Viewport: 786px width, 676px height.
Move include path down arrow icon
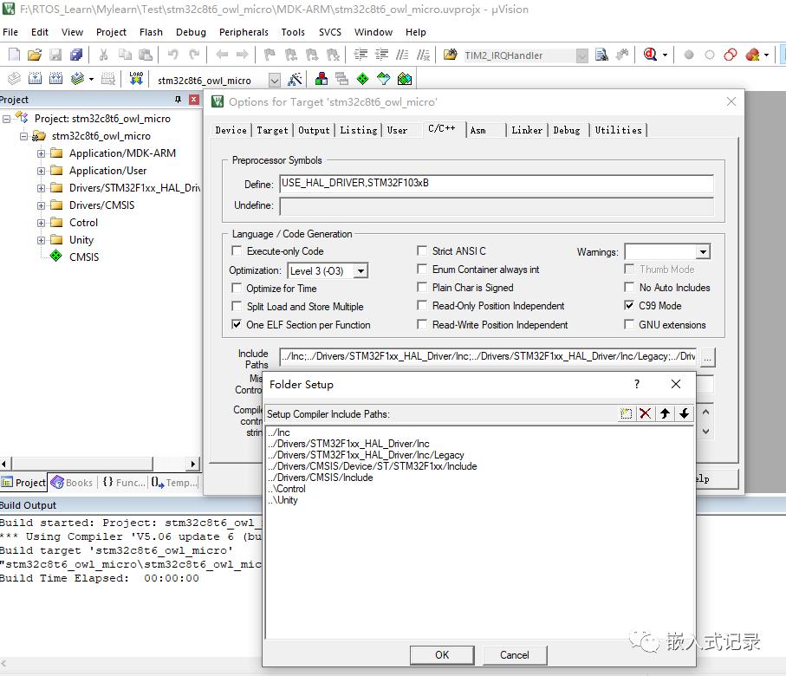pyautogui.click(x=685, y=413)
